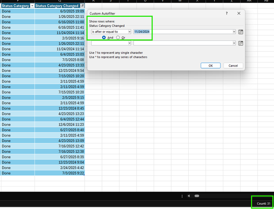Cancel the Custom Autofilter dialog
The height and width of the screenshot is (209, 274).
click(x=233, y=65)
